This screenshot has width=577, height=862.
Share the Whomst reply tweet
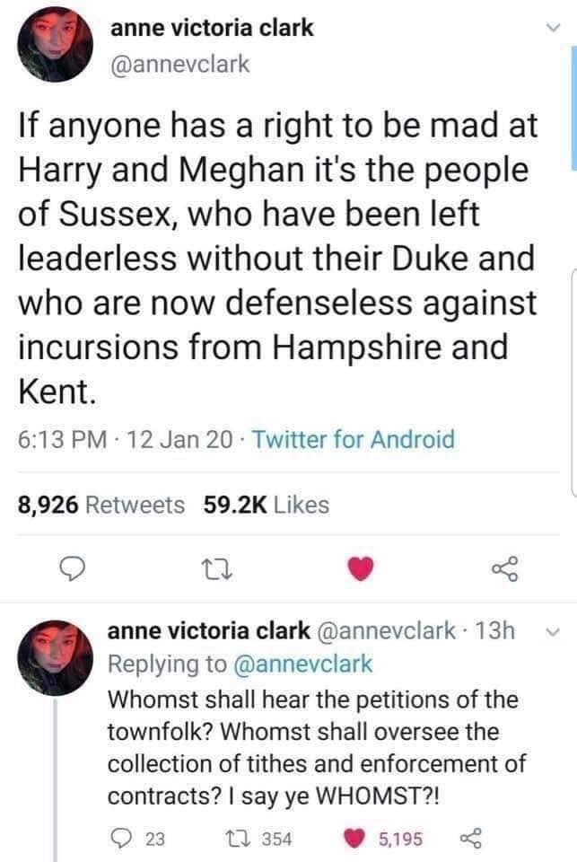click(x=470, y=839)
